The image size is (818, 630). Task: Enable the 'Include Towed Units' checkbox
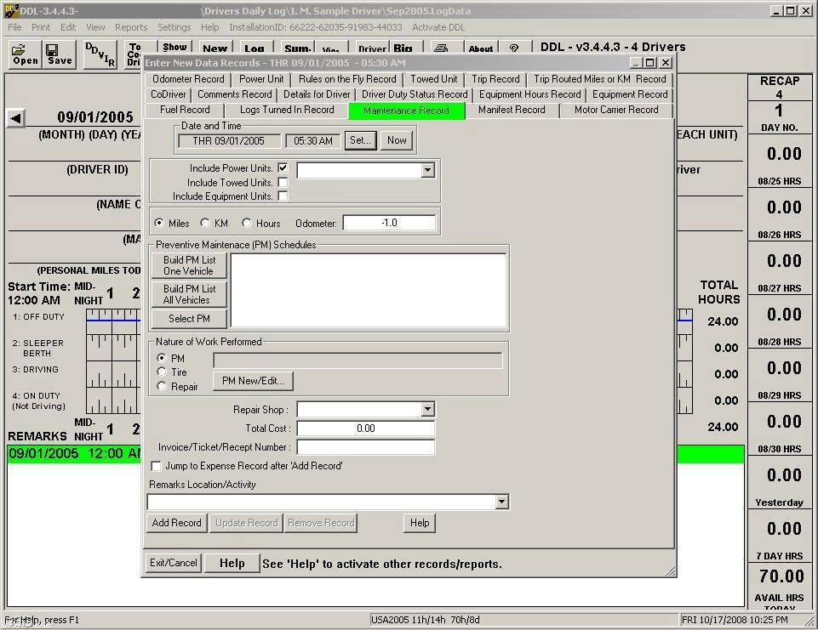(284, 182)
